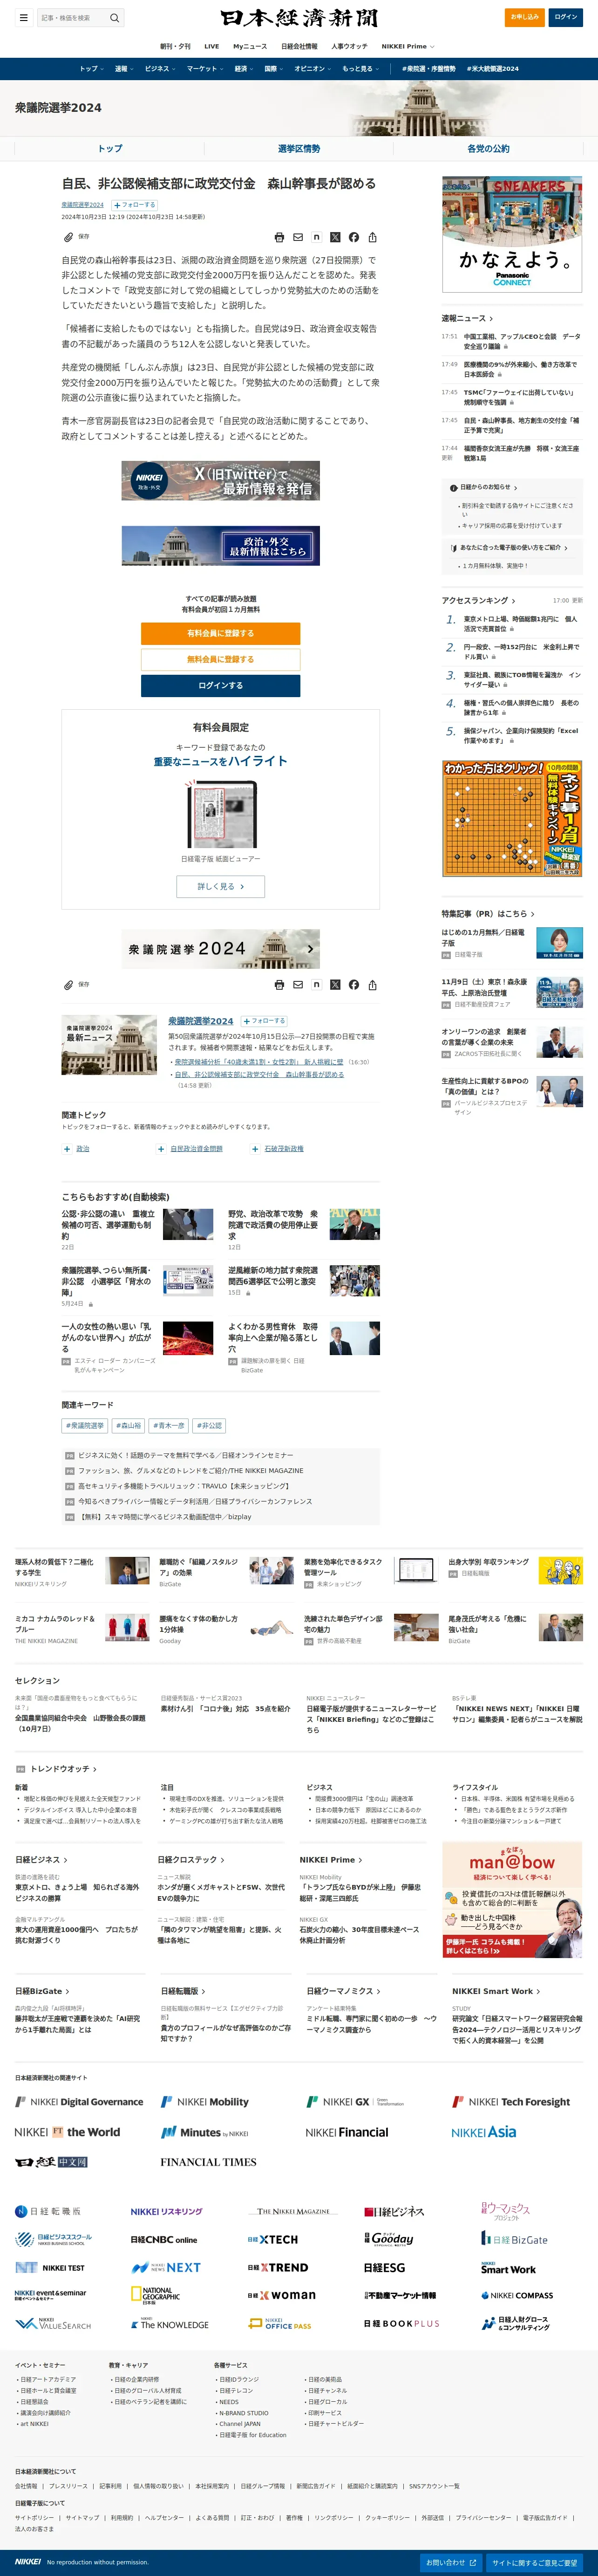Open the FINANCIAL TIMES logo

tap(208, 2162)
